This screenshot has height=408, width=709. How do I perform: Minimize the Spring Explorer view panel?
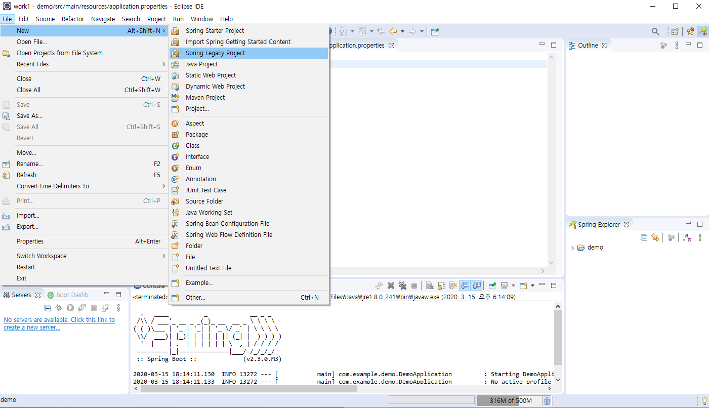(x=688, y=224)
